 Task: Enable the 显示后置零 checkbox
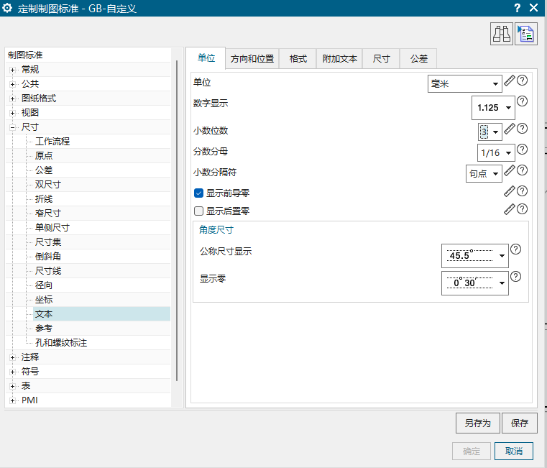(x=198, y=211)
